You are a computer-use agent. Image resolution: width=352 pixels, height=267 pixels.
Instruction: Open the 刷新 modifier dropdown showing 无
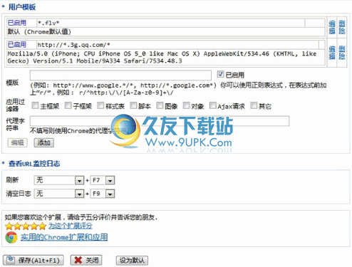(x=59, y=180)
